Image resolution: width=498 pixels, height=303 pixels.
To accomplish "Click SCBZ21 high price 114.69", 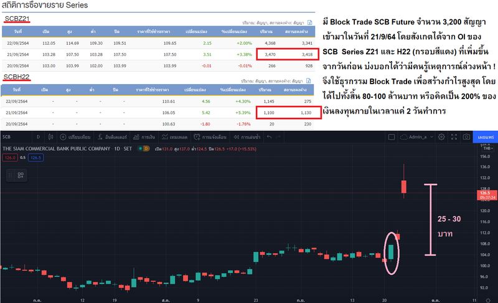I will click(x=72, y=43).
